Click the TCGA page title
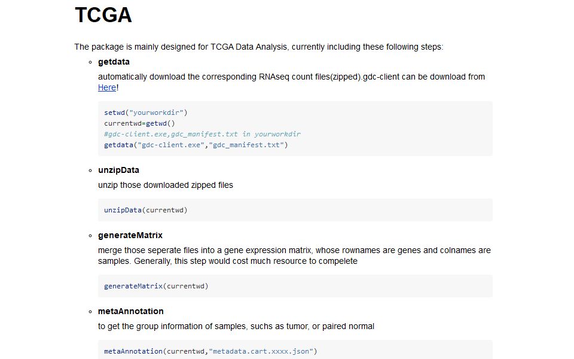 point(103,16)
